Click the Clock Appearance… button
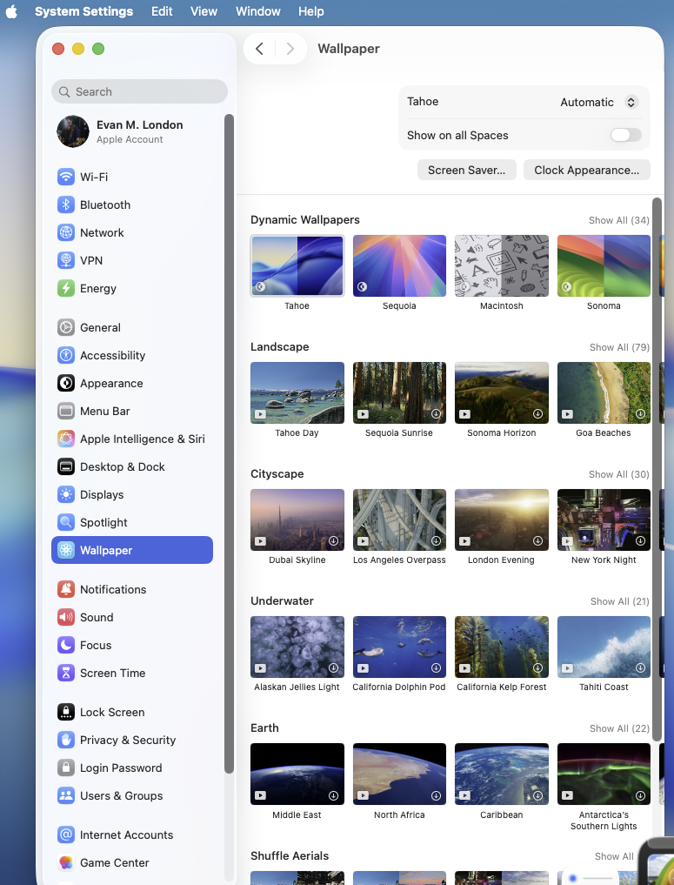The height and width of the screenshot is (885, 674). 586,170
